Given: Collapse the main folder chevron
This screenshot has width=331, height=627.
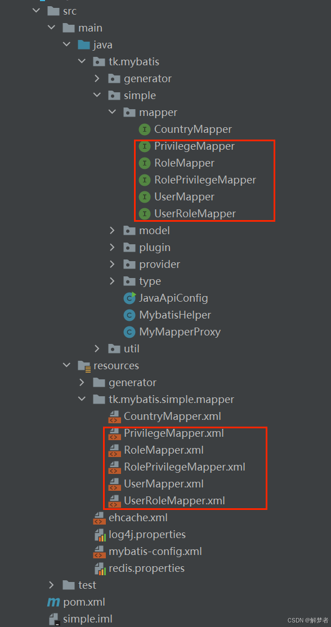Looking at the screenshot, I should tap(52, 28).
